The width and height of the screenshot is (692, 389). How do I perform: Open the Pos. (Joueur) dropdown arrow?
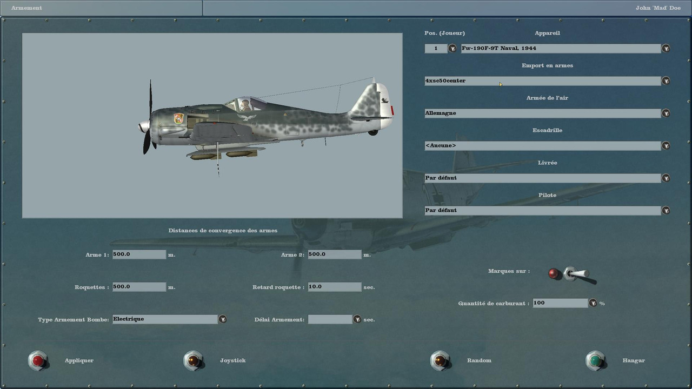click(452, 49)
